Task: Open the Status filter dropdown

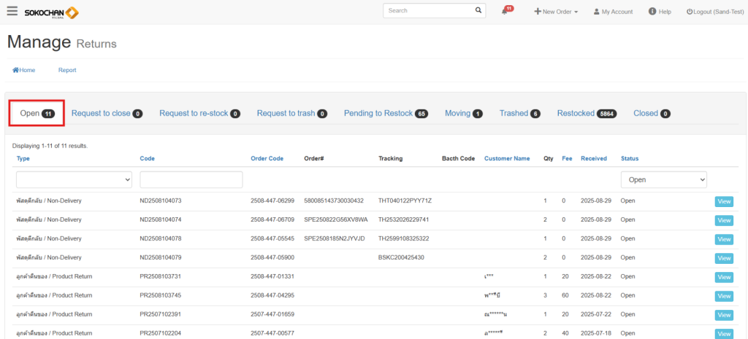Action: 663,179
